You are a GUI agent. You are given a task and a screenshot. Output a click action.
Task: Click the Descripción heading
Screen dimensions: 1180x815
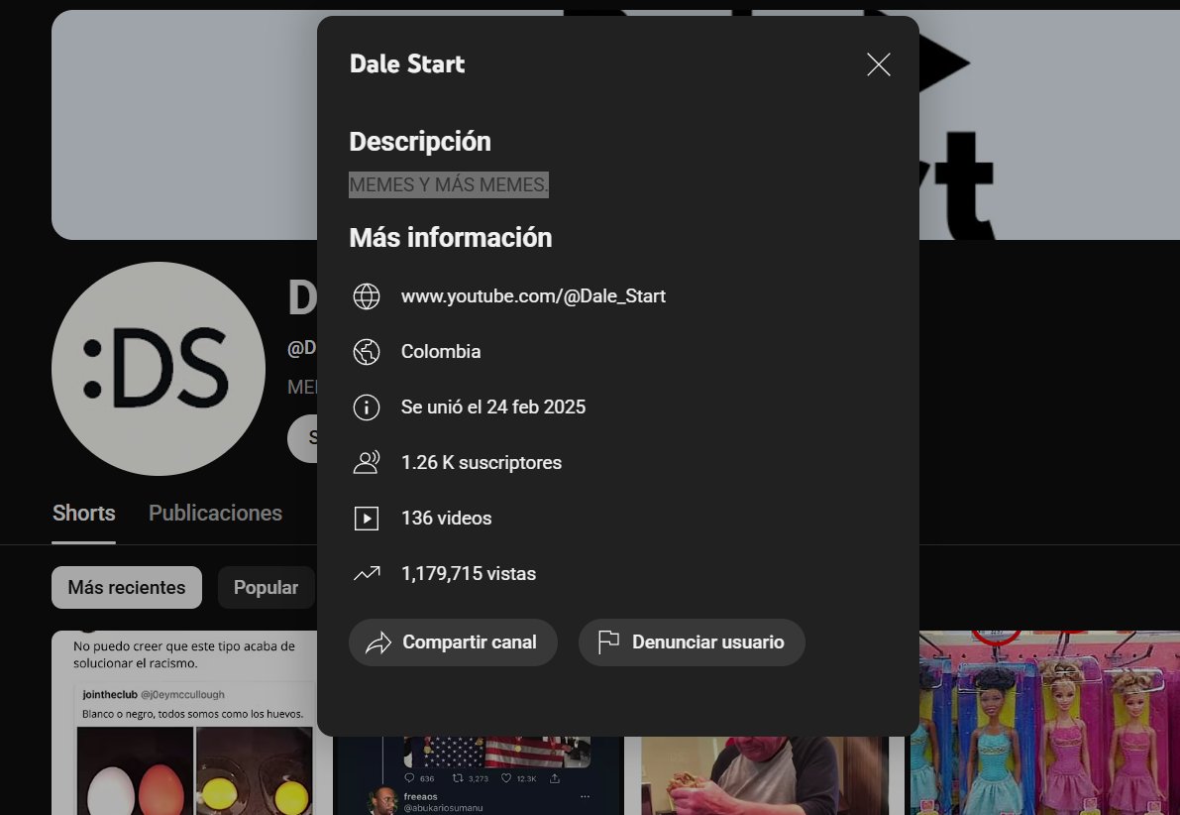[x=420, y=142]
